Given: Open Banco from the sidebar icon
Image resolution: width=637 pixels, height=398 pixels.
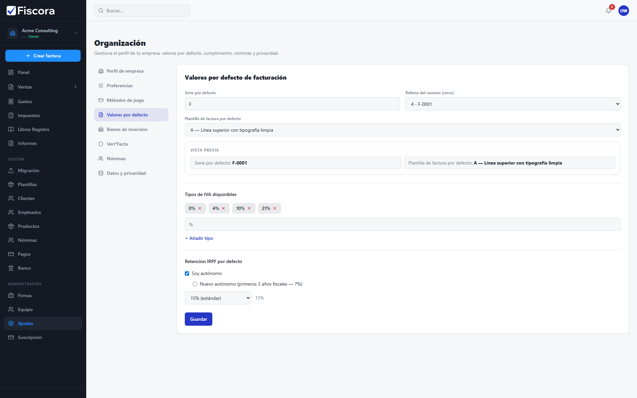Looking at the screenshot, I should [x=11, y=268].
